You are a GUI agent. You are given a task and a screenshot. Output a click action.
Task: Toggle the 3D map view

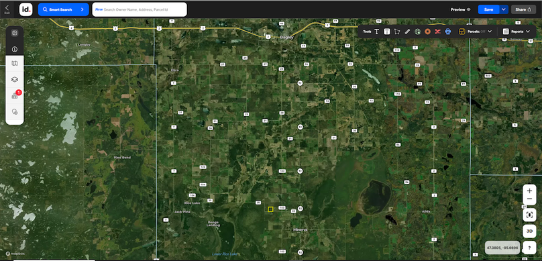tap(529, 231)
